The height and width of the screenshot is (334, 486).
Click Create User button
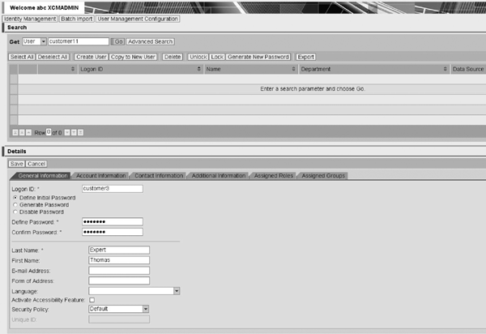92,57
